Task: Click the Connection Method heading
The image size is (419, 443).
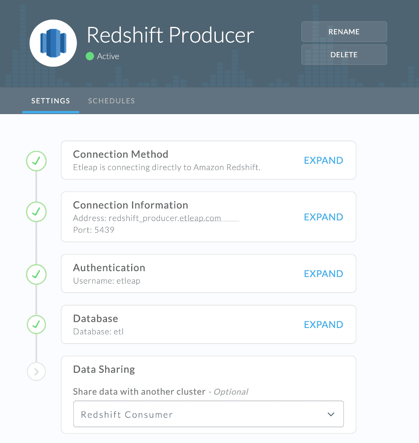Action: (x=121, y=154)
